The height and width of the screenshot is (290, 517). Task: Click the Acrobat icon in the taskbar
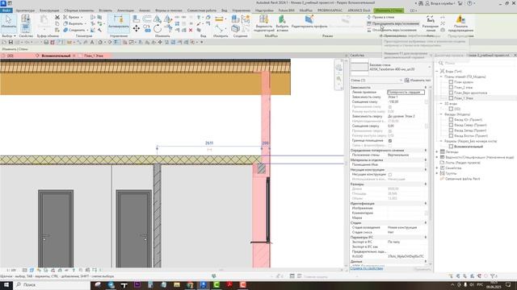(229, 284)
